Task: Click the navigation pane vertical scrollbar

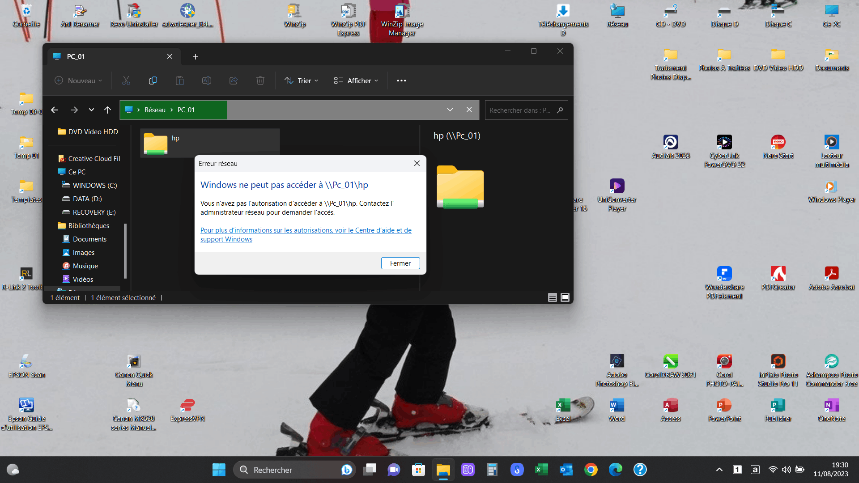Action: click(x=125, y=250)
